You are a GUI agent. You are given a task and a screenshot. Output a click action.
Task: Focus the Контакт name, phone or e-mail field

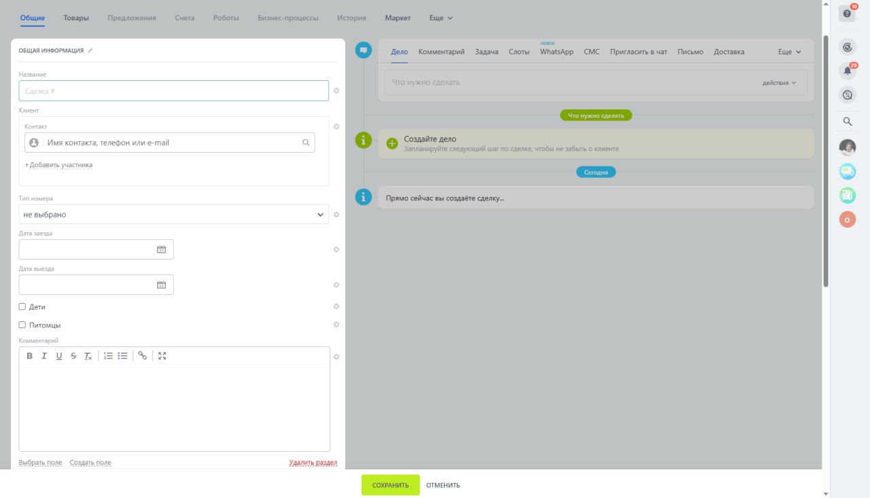[170, 143]
